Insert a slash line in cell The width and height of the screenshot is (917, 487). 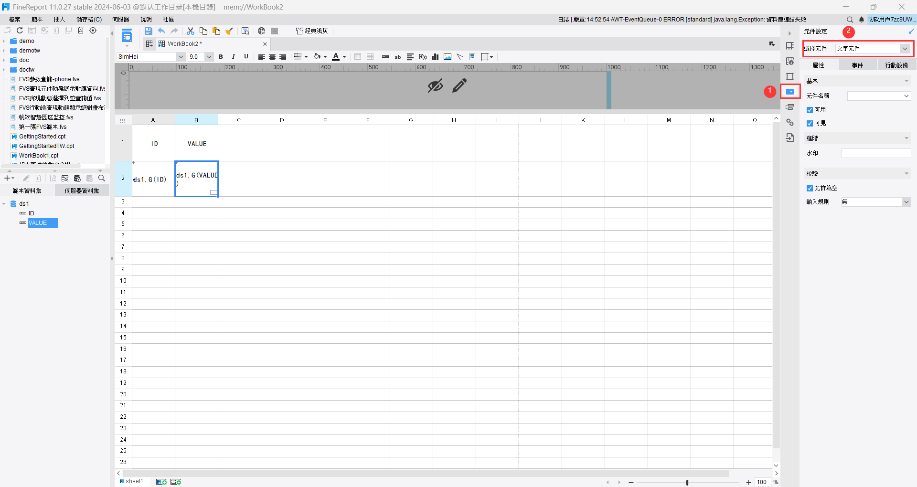click(x=460, y=57)
